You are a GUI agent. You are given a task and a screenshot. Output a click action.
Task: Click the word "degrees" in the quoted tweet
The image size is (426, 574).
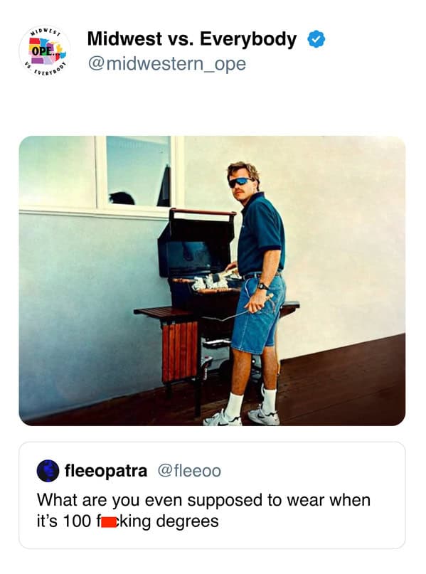tap(187, 521)
